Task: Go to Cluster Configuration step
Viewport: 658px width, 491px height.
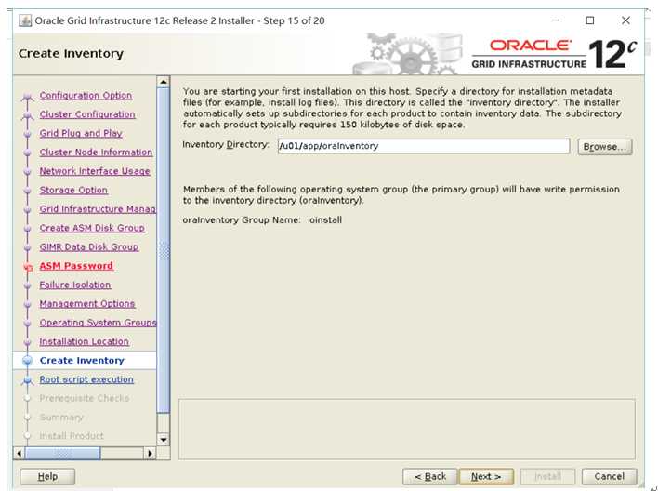Action: pos(87,114)
